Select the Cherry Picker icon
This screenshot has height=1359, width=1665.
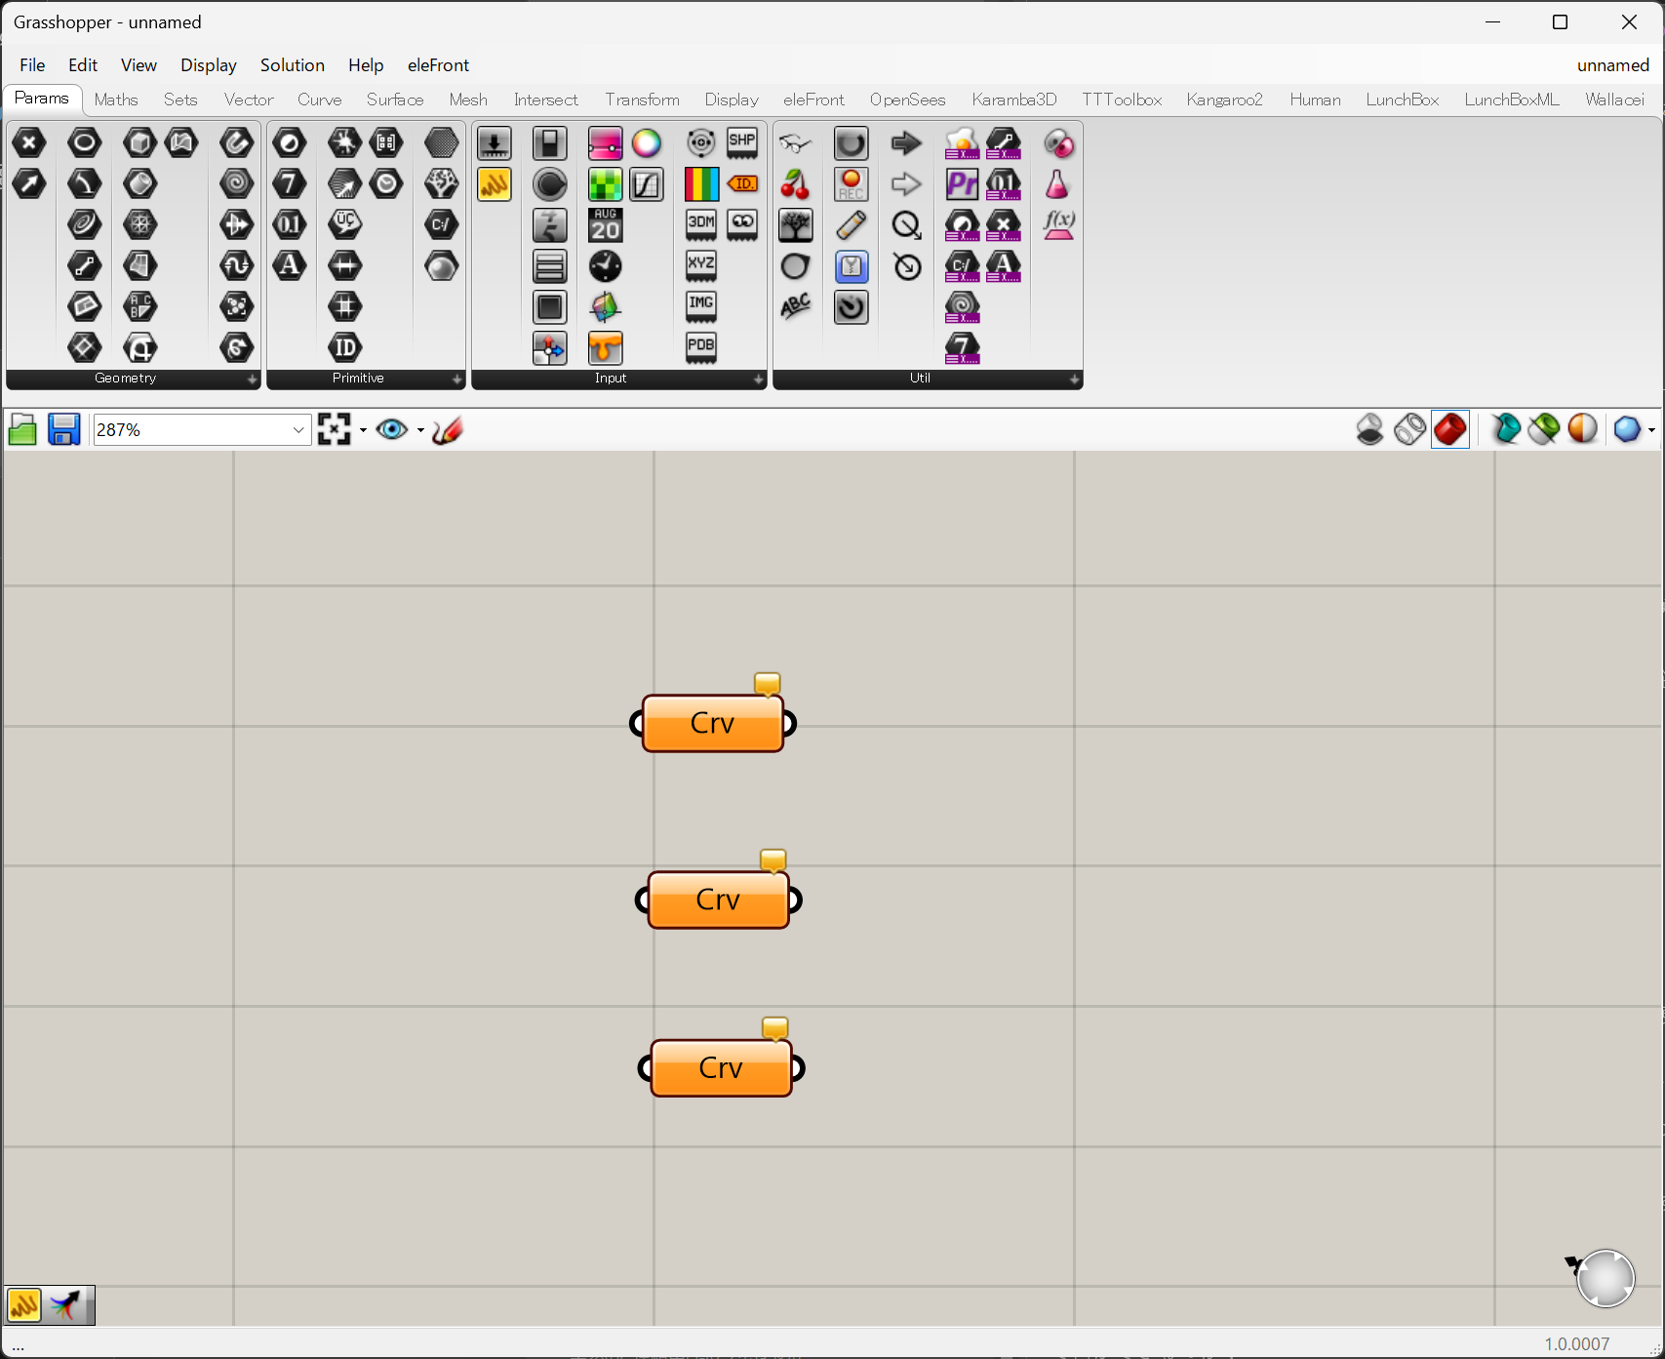(795, 184)
